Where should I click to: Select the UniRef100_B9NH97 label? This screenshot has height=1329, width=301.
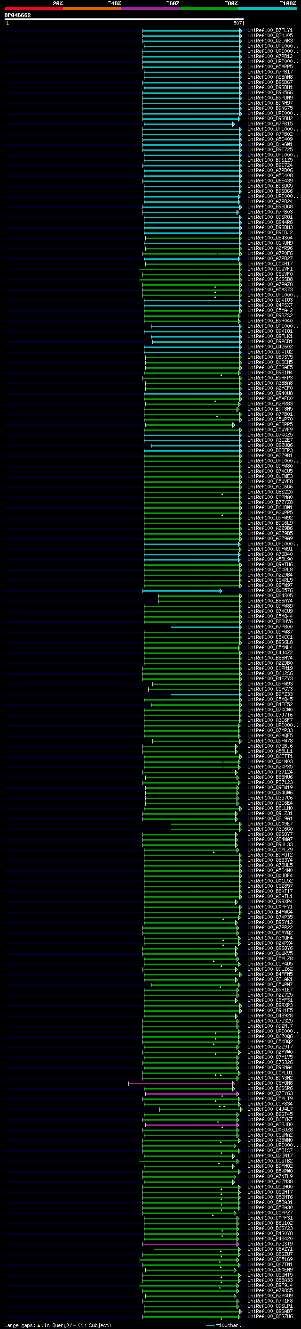[269, 103]
